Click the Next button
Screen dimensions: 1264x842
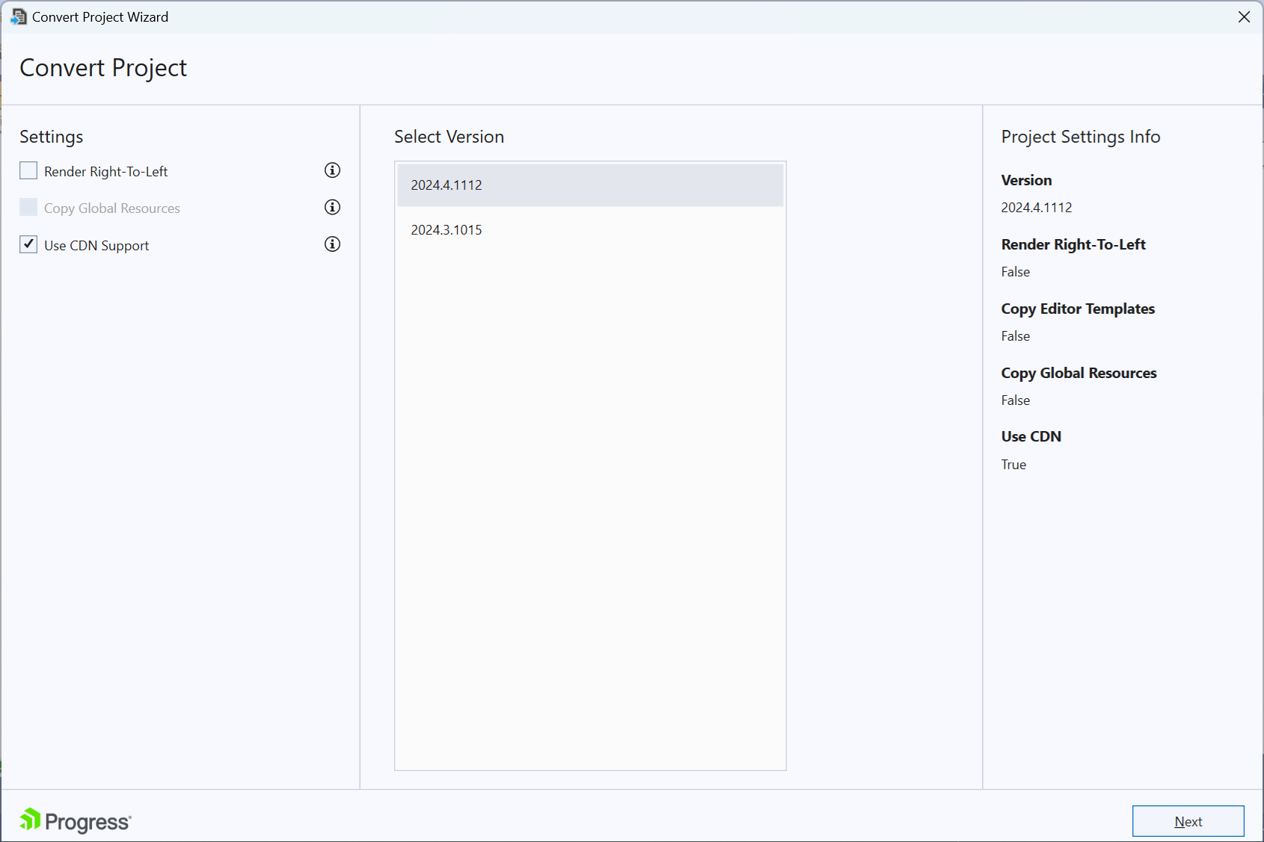point(1188,821)
